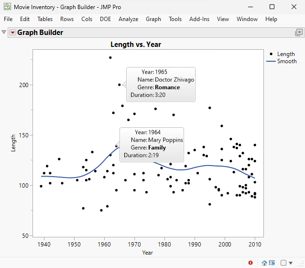The height and width of the screenshot is (268, 305).
Task: Toggle the checkbox in the status bar
Action: coord(283,263)
